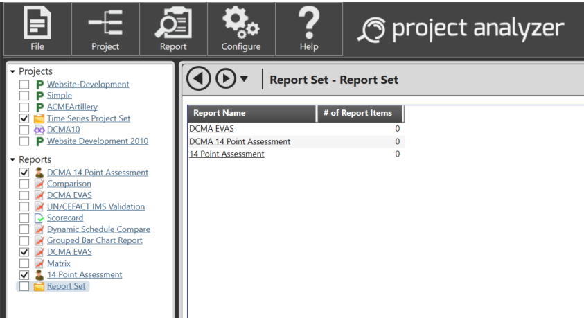The height and width of the screenshot is (318, 584).
Task: Click the Scorecard report icon
Action: tap(39, 218)
